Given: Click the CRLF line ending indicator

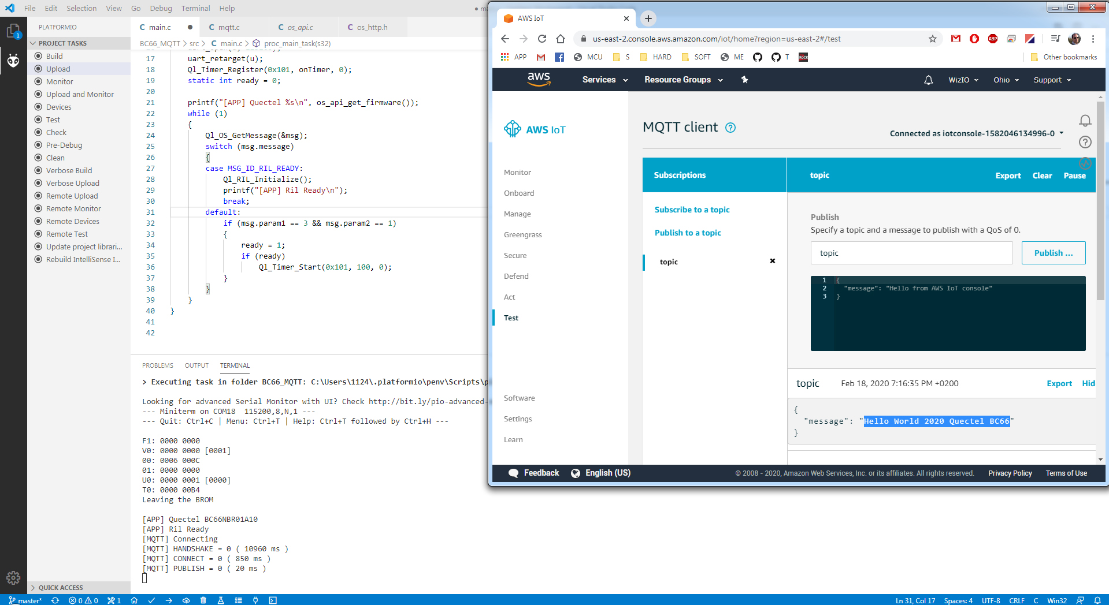Looking at the screenshot, I should coord(1017,600).
